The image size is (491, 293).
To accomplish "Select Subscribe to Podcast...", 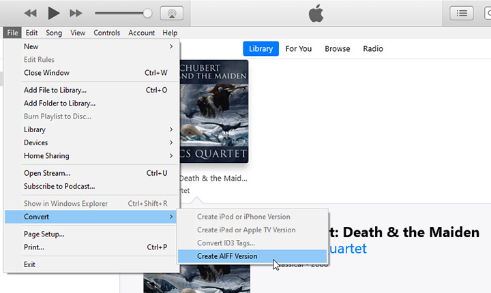I will [x=92, y=186].
